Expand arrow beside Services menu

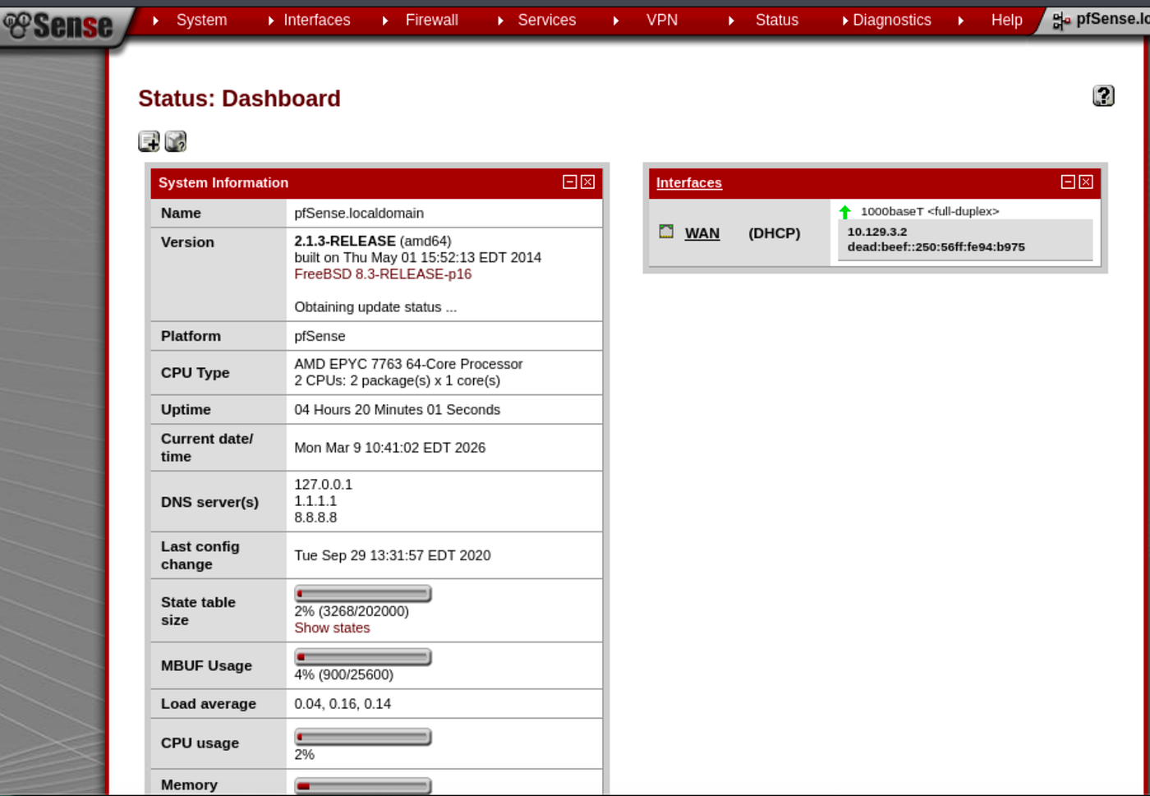(500, 21)
